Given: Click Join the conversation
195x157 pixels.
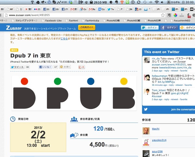Looking at the screenshot, I should click(183, 110).
